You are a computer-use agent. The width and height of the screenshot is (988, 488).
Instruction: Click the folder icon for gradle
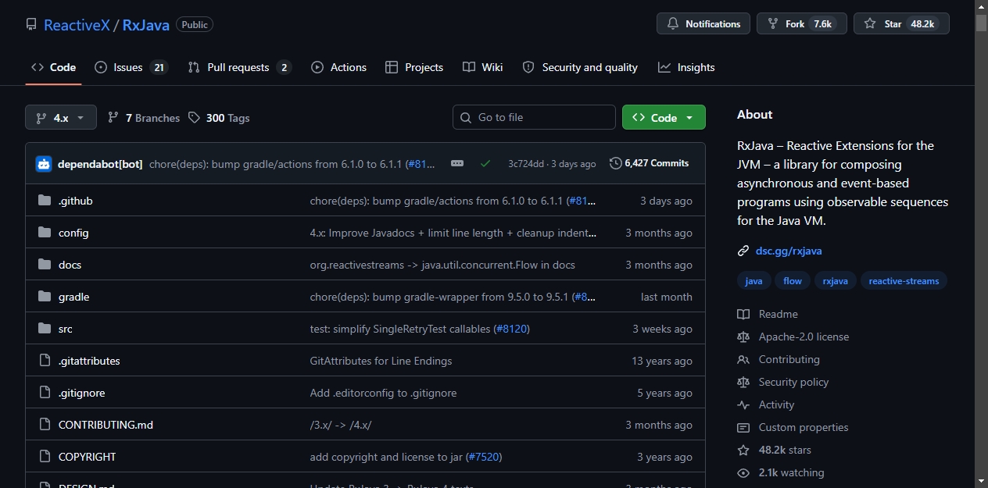[45, 297]
